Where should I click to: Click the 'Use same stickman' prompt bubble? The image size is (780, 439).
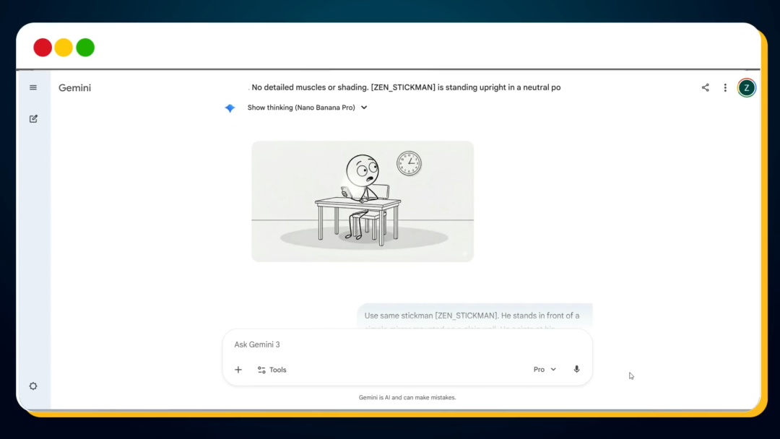[474, 316]
